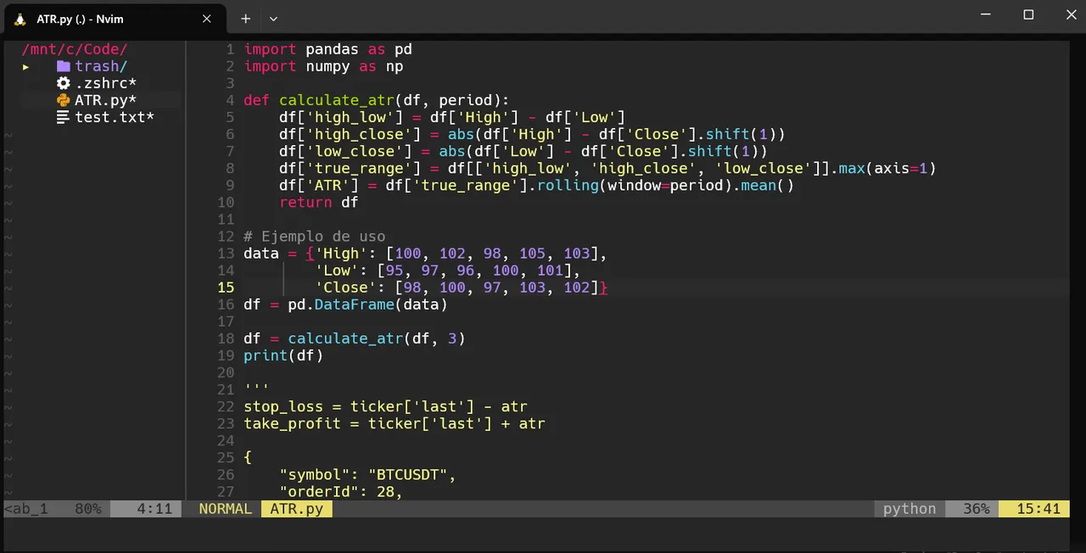Select ATR.py* in the file tree

[105, 100]
